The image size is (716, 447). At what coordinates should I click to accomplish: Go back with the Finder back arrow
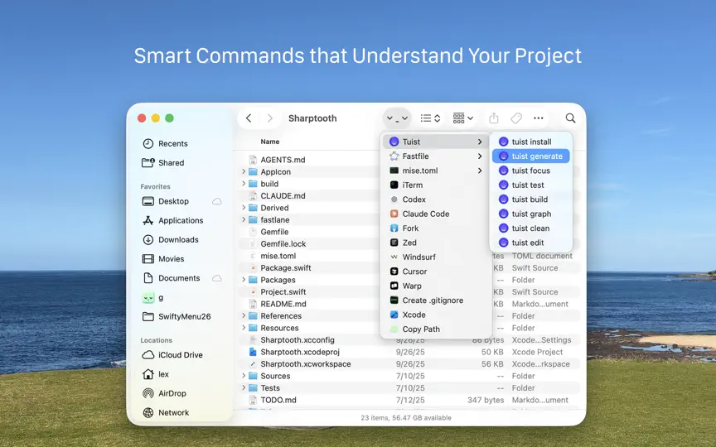[x=249, y=118]
